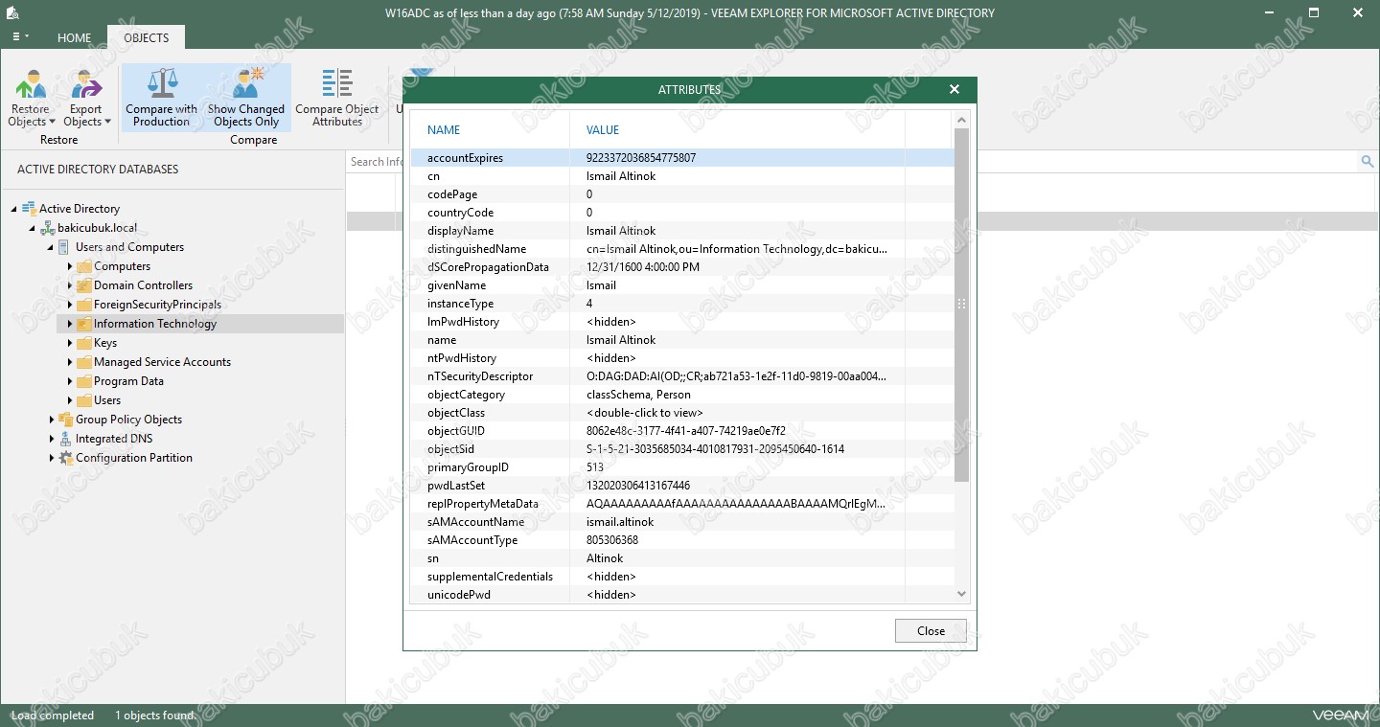Expand the Computers folder
1380x727 pixels.
[x=70, y=266]
